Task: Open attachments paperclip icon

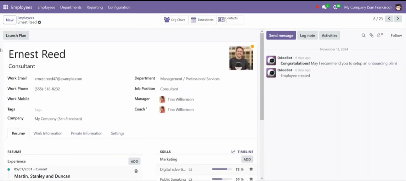Action: (x=371, y=36)
